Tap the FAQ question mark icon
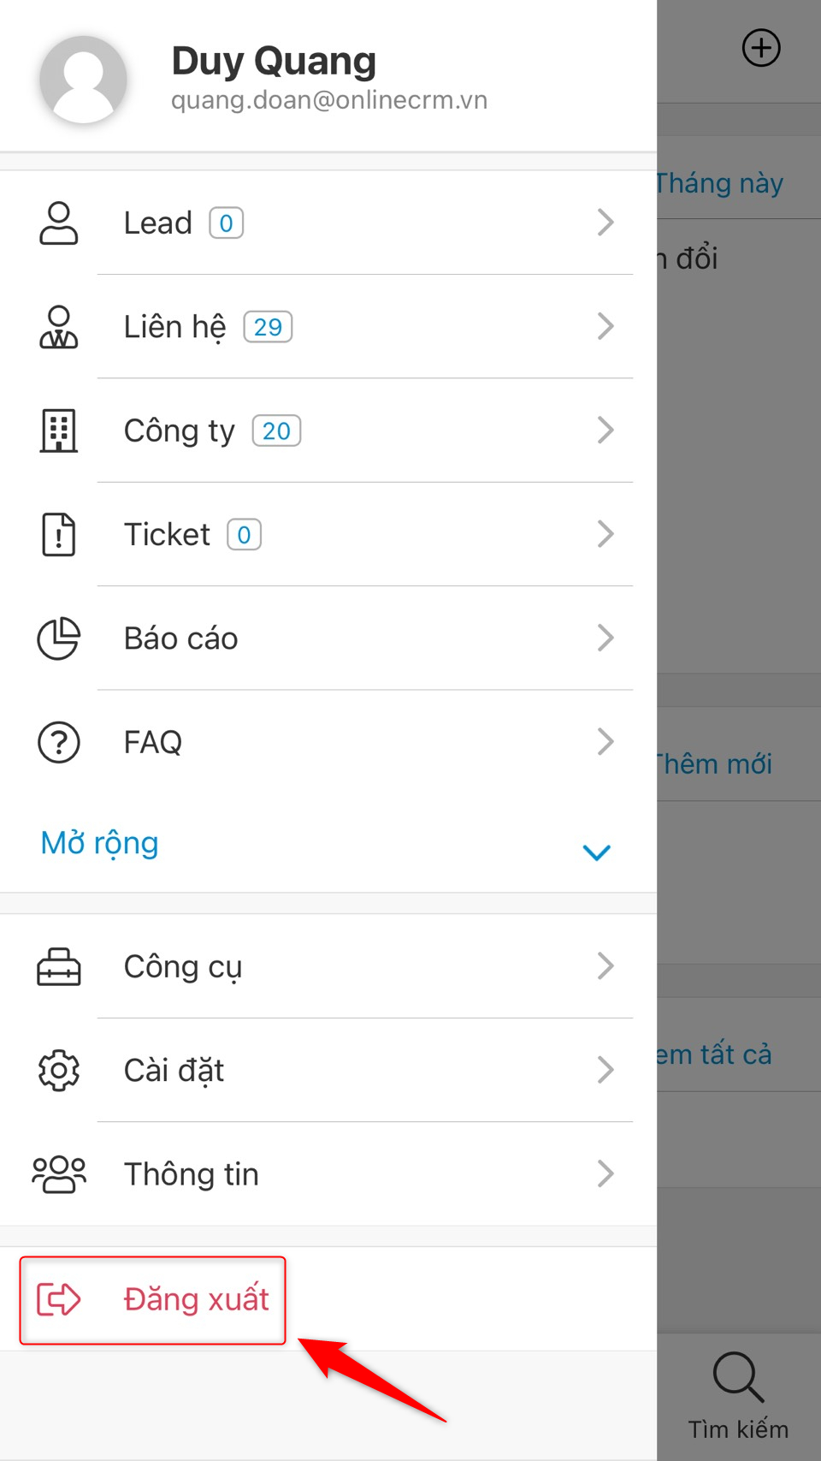The width and height of the screenshot is (821, 1461). tap(58, 742)
